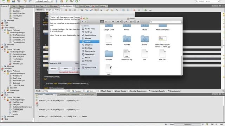The image size is (225, 126).
Task: Go forward in Finder window
Action: (x=86, y=22)
